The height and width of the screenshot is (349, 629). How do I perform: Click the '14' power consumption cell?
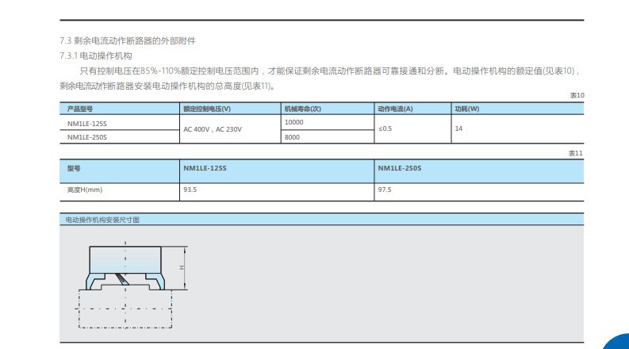(458, 128)
